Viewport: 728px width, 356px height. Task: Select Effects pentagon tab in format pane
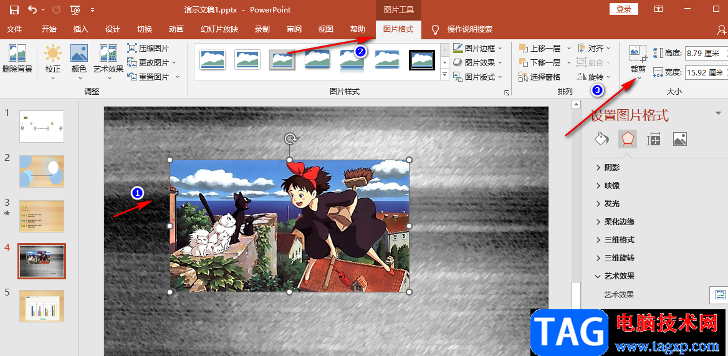627,139
